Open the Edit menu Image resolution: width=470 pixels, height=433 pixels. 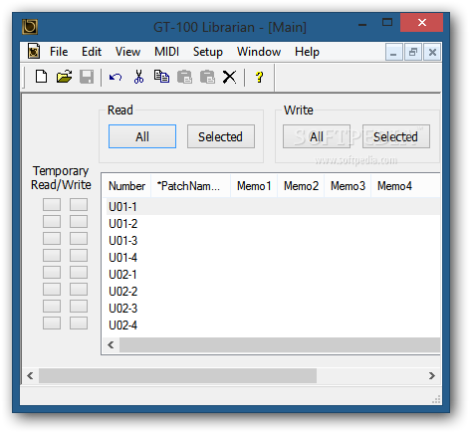92,52
